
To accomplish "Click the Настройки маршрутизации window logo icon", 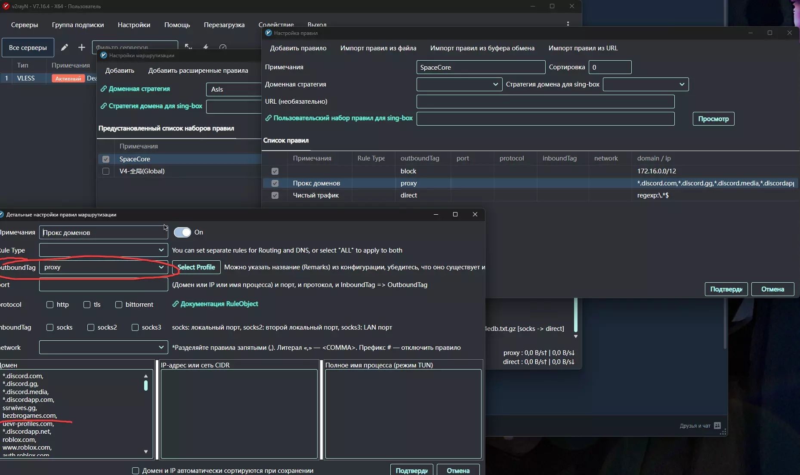I will coord(103,56).
